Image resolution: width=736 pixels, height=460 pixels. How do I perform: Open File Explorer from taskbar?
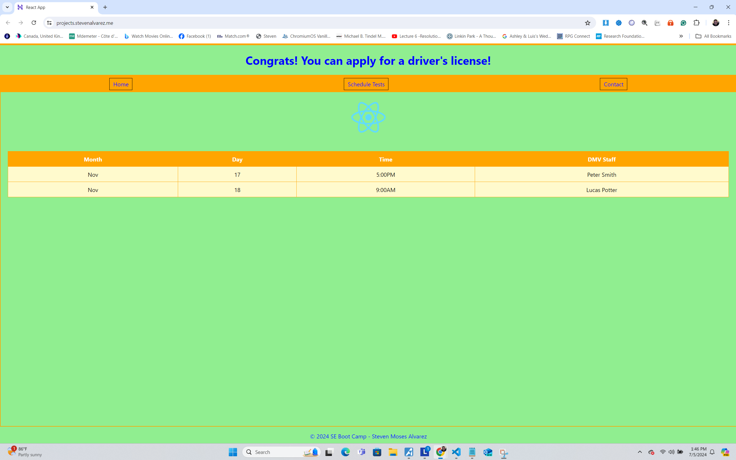click(393, 452)
